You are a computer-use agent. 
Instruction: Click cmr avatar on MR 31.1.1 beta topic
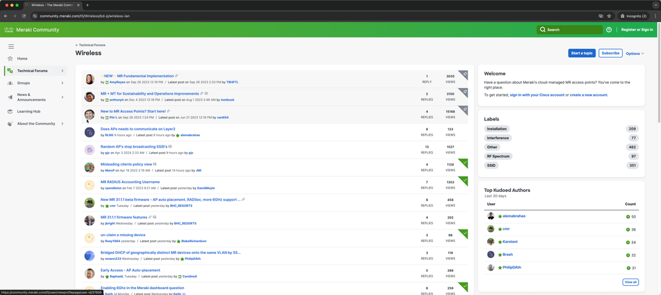point(89,203)
